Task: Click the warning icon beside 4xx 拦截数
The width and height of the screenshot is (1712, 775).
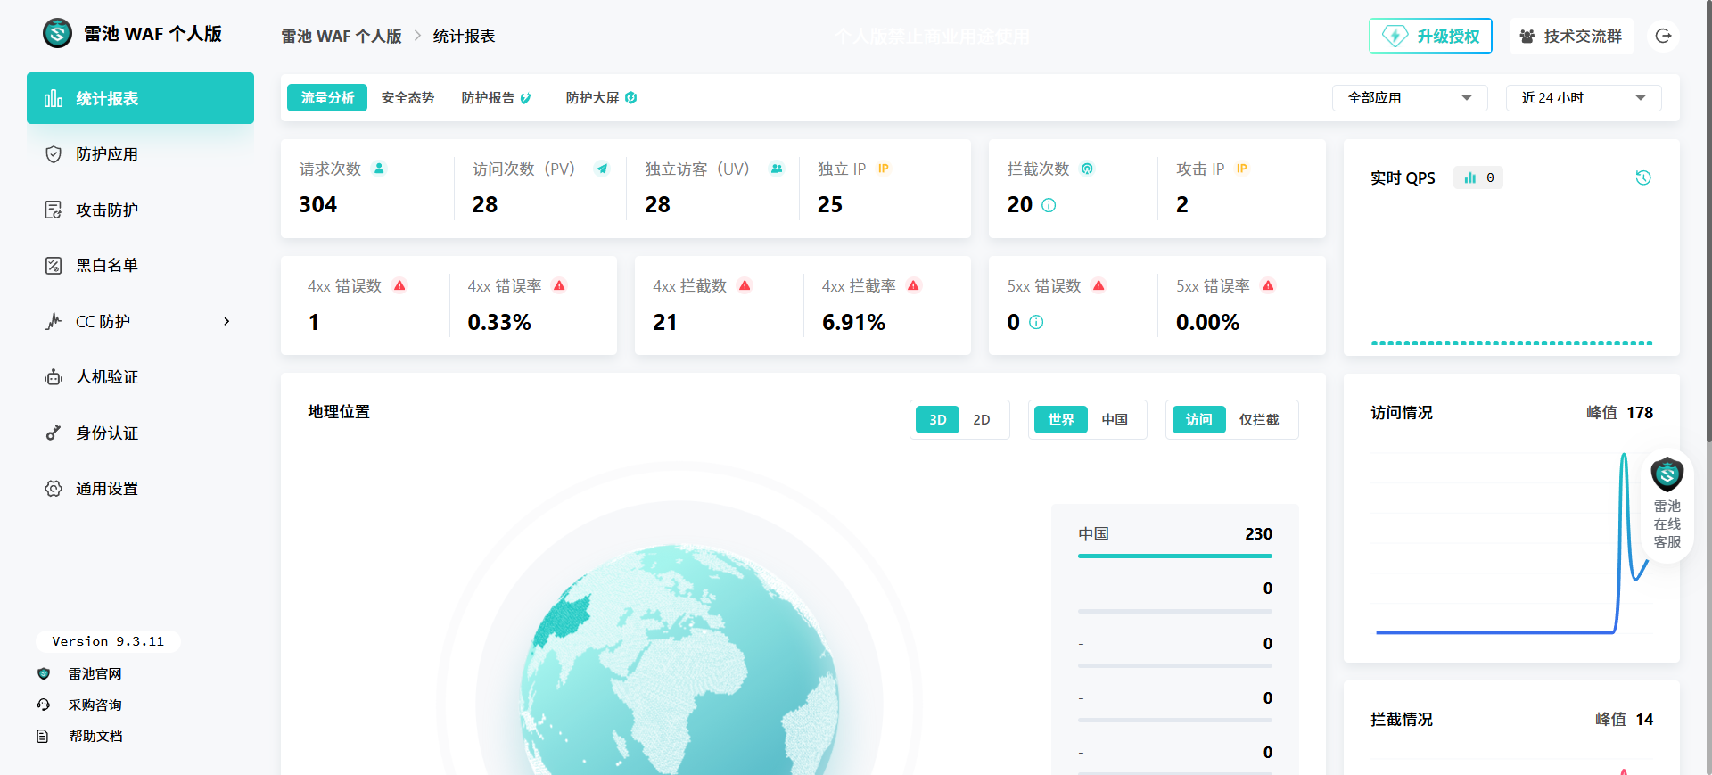Action: coord(745,285)
